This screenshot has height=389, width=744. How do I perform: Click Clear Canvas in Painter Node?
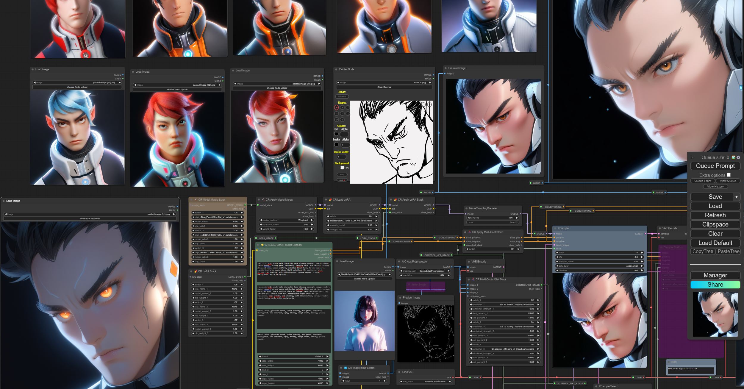(384, 87)
